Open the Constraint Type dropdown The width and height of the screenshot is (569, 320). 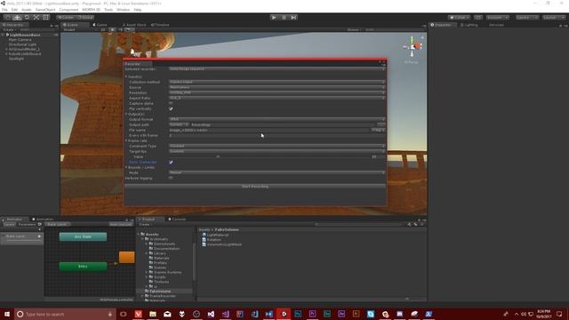click(276, 146)
